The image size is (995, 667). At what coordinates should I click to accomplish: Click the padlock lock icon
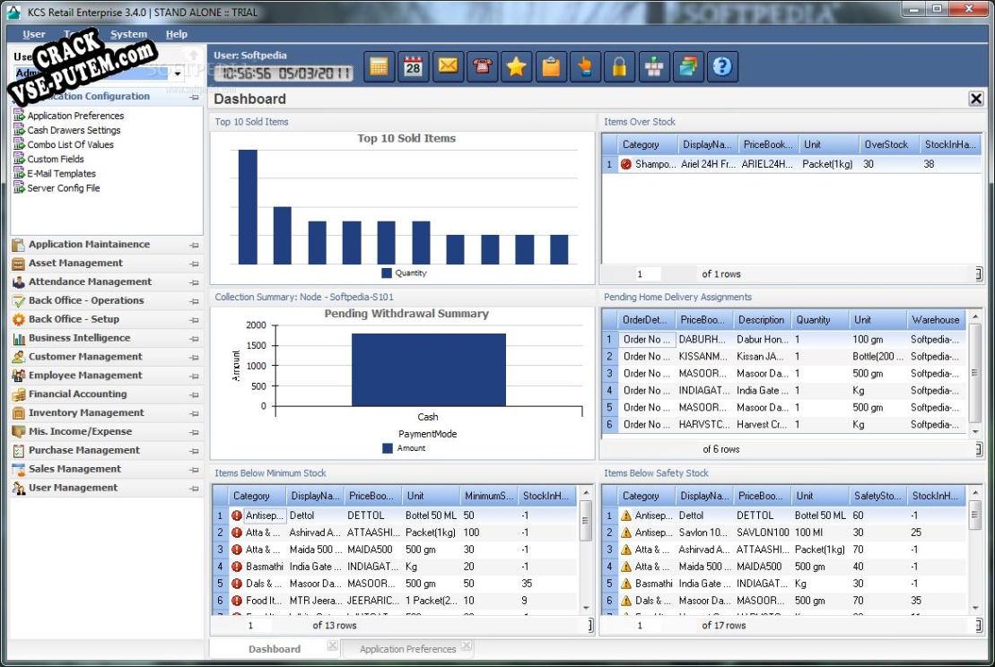pos(619,66)
